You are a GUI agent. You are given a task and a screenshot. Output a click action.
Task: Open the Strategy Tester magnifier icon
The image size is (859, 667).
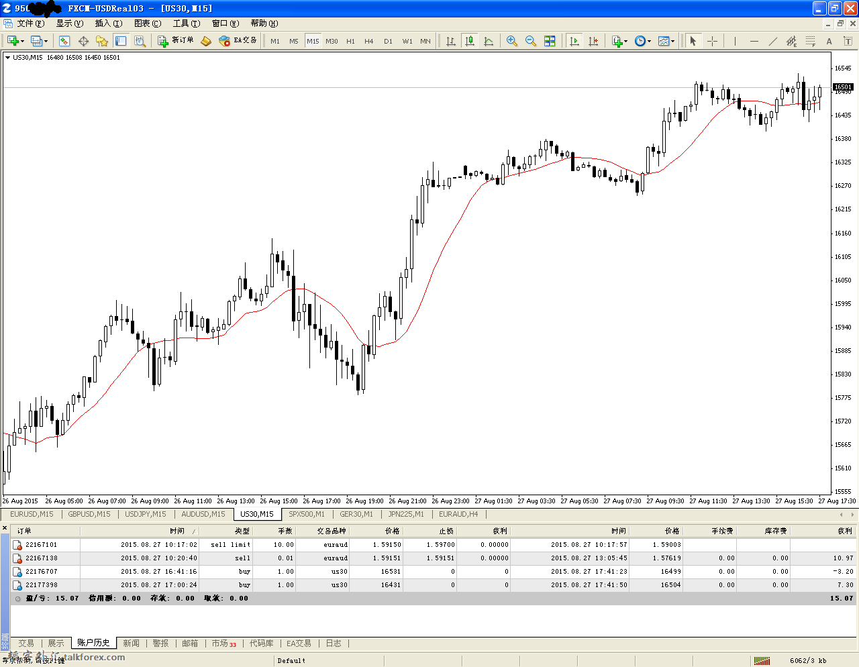pyautogui.click(x=140, y=41)
